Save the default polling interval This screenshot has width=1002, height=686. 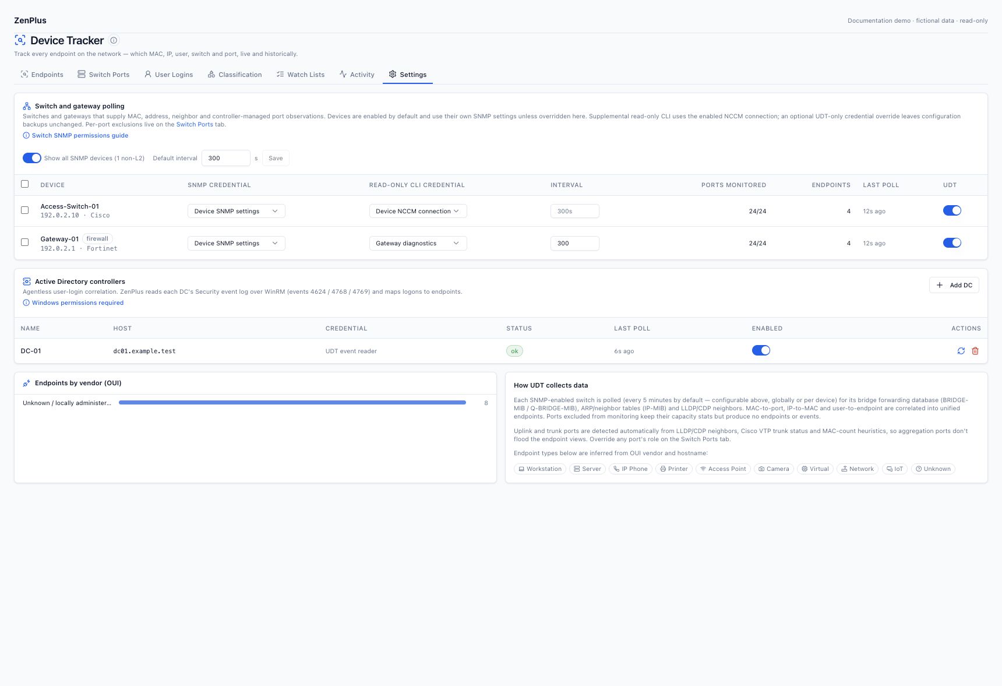276,158
